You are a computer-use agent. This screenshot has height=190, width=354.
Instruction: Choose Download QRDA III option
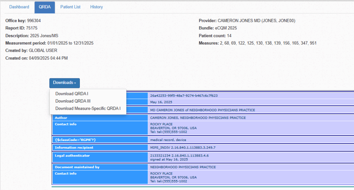click(x=73, y=101)
